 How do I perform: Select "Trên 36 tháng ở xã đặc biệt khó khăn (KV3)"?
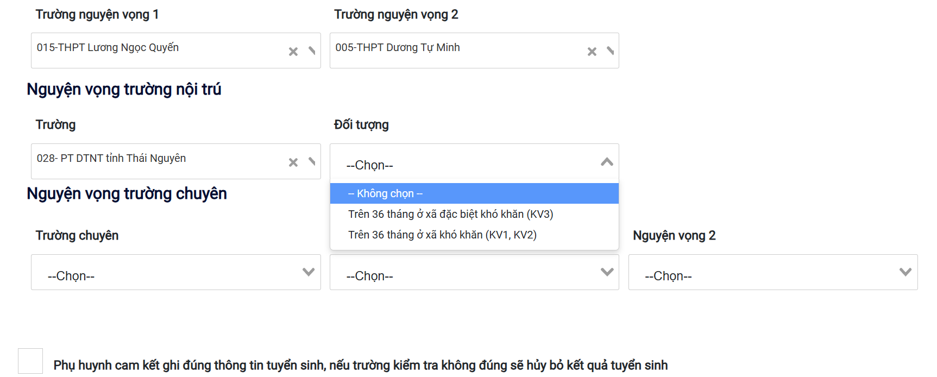(x=450, y=214)
